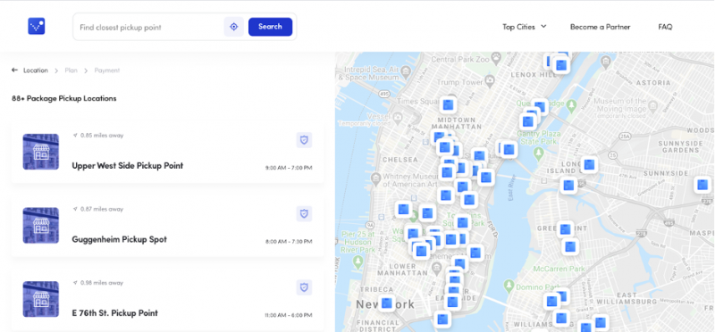The width and height of the screenshot is (715, 332).
Task: Click the Museum of the Moving Image pin
Action: pyautogui.click(x=653, y=105)
